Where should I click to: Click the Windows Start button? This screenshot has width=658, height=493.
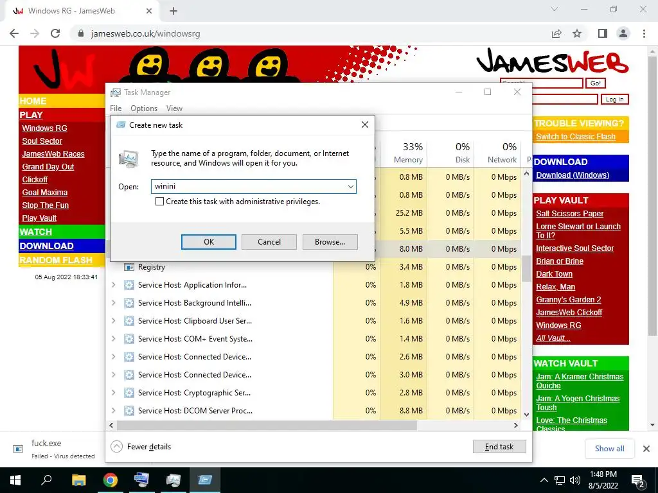[x=15, y=480]
